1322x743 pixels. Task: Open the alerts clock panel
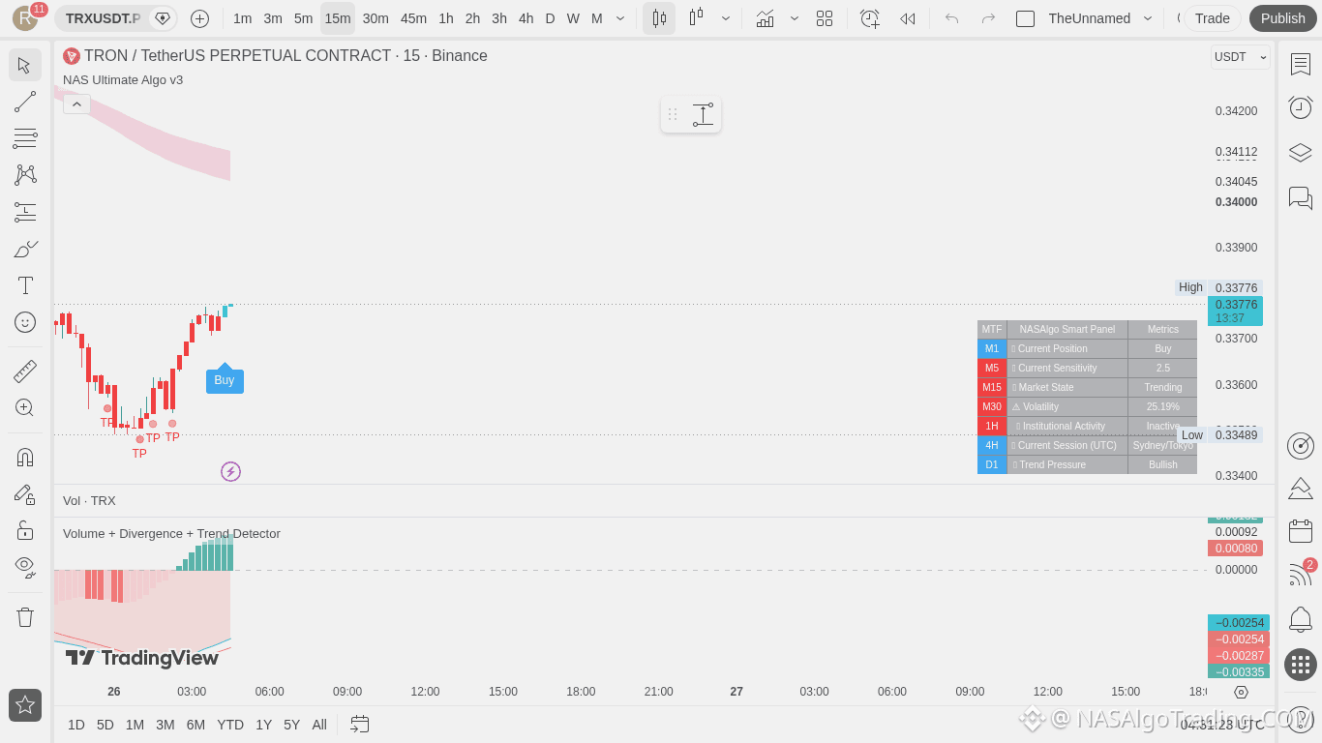[1301, 107]
